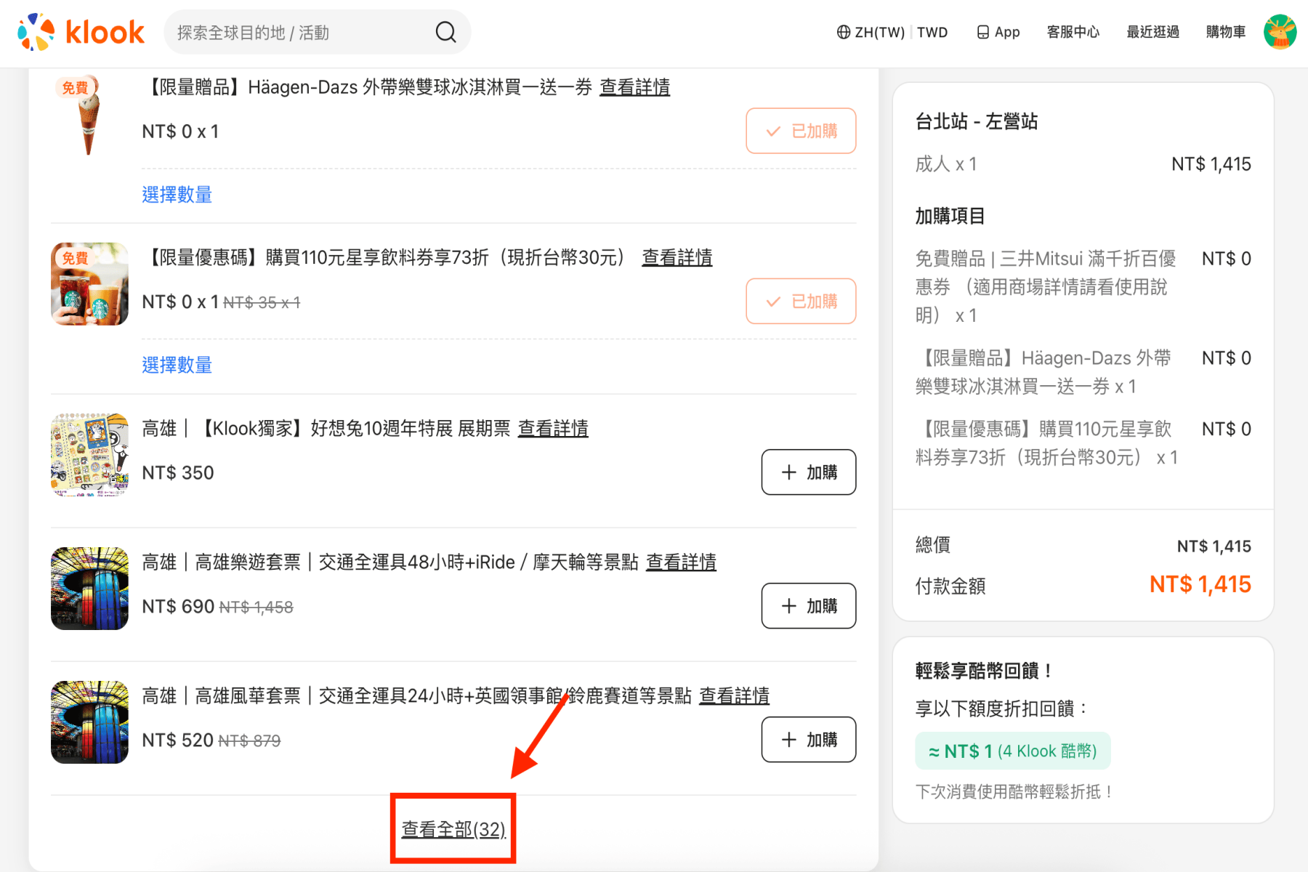View details of 好想兔10週年特展 ticket
The image size is (1308, 872).
(x=553, y=429)
